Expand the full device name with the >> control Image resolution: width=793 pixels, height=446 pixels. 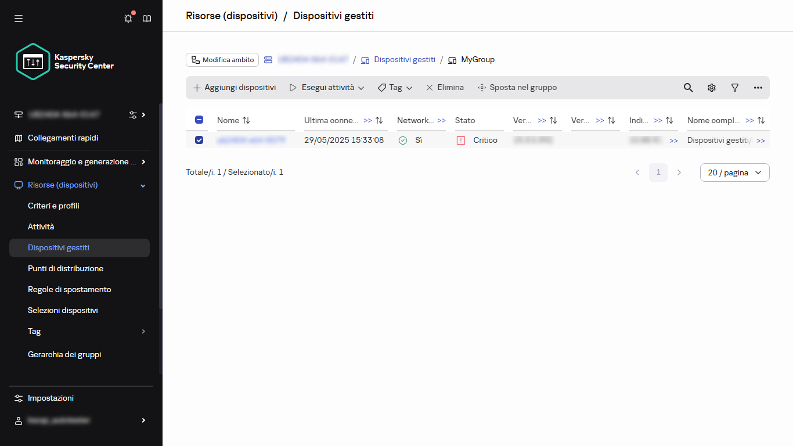[x=760, y=140]
